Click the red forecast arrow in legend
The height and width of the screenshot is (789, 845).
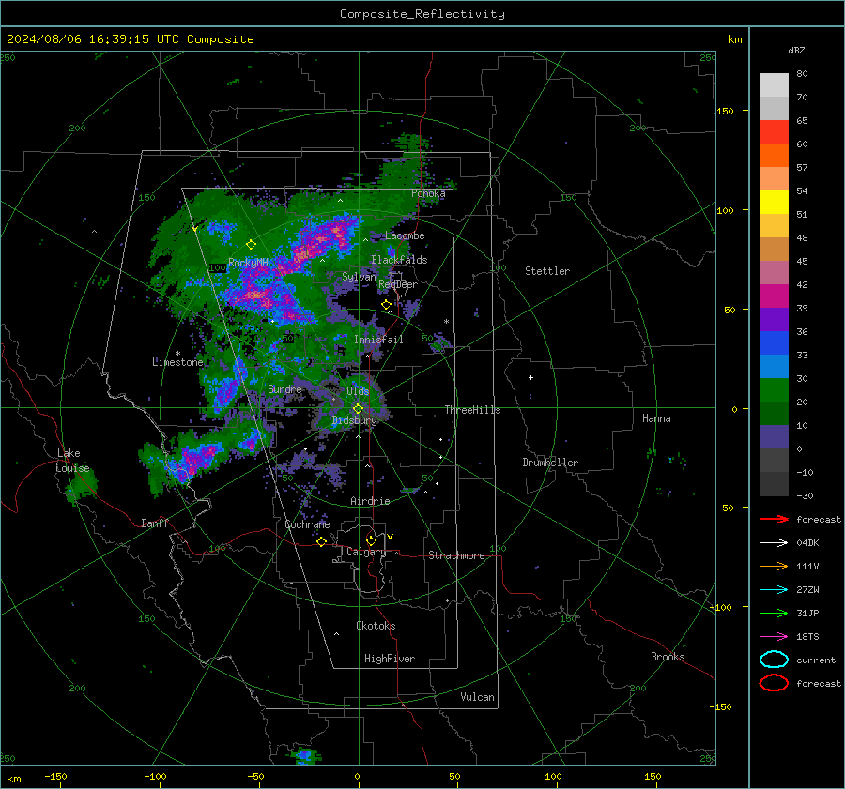pos(774,519)
